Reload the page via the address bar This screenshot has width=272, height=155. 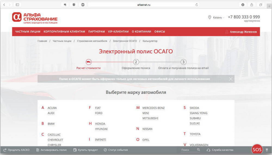[x=197, y=5]
